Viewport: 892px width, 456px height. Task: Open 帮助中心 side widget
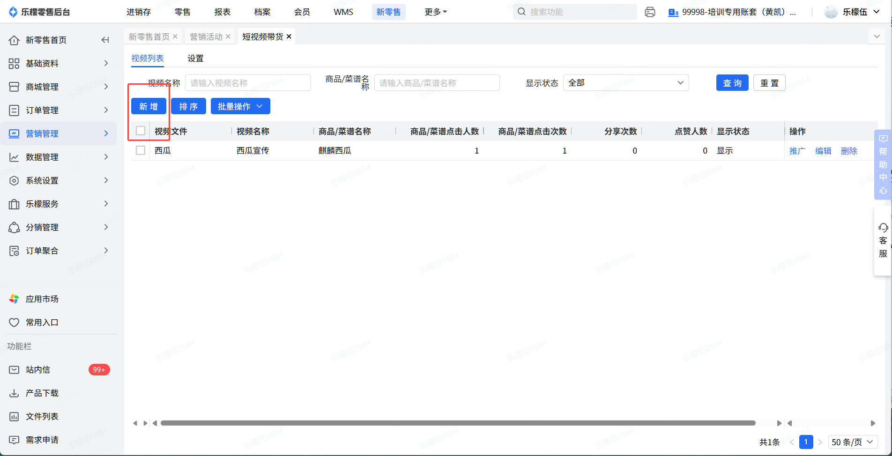883,165
